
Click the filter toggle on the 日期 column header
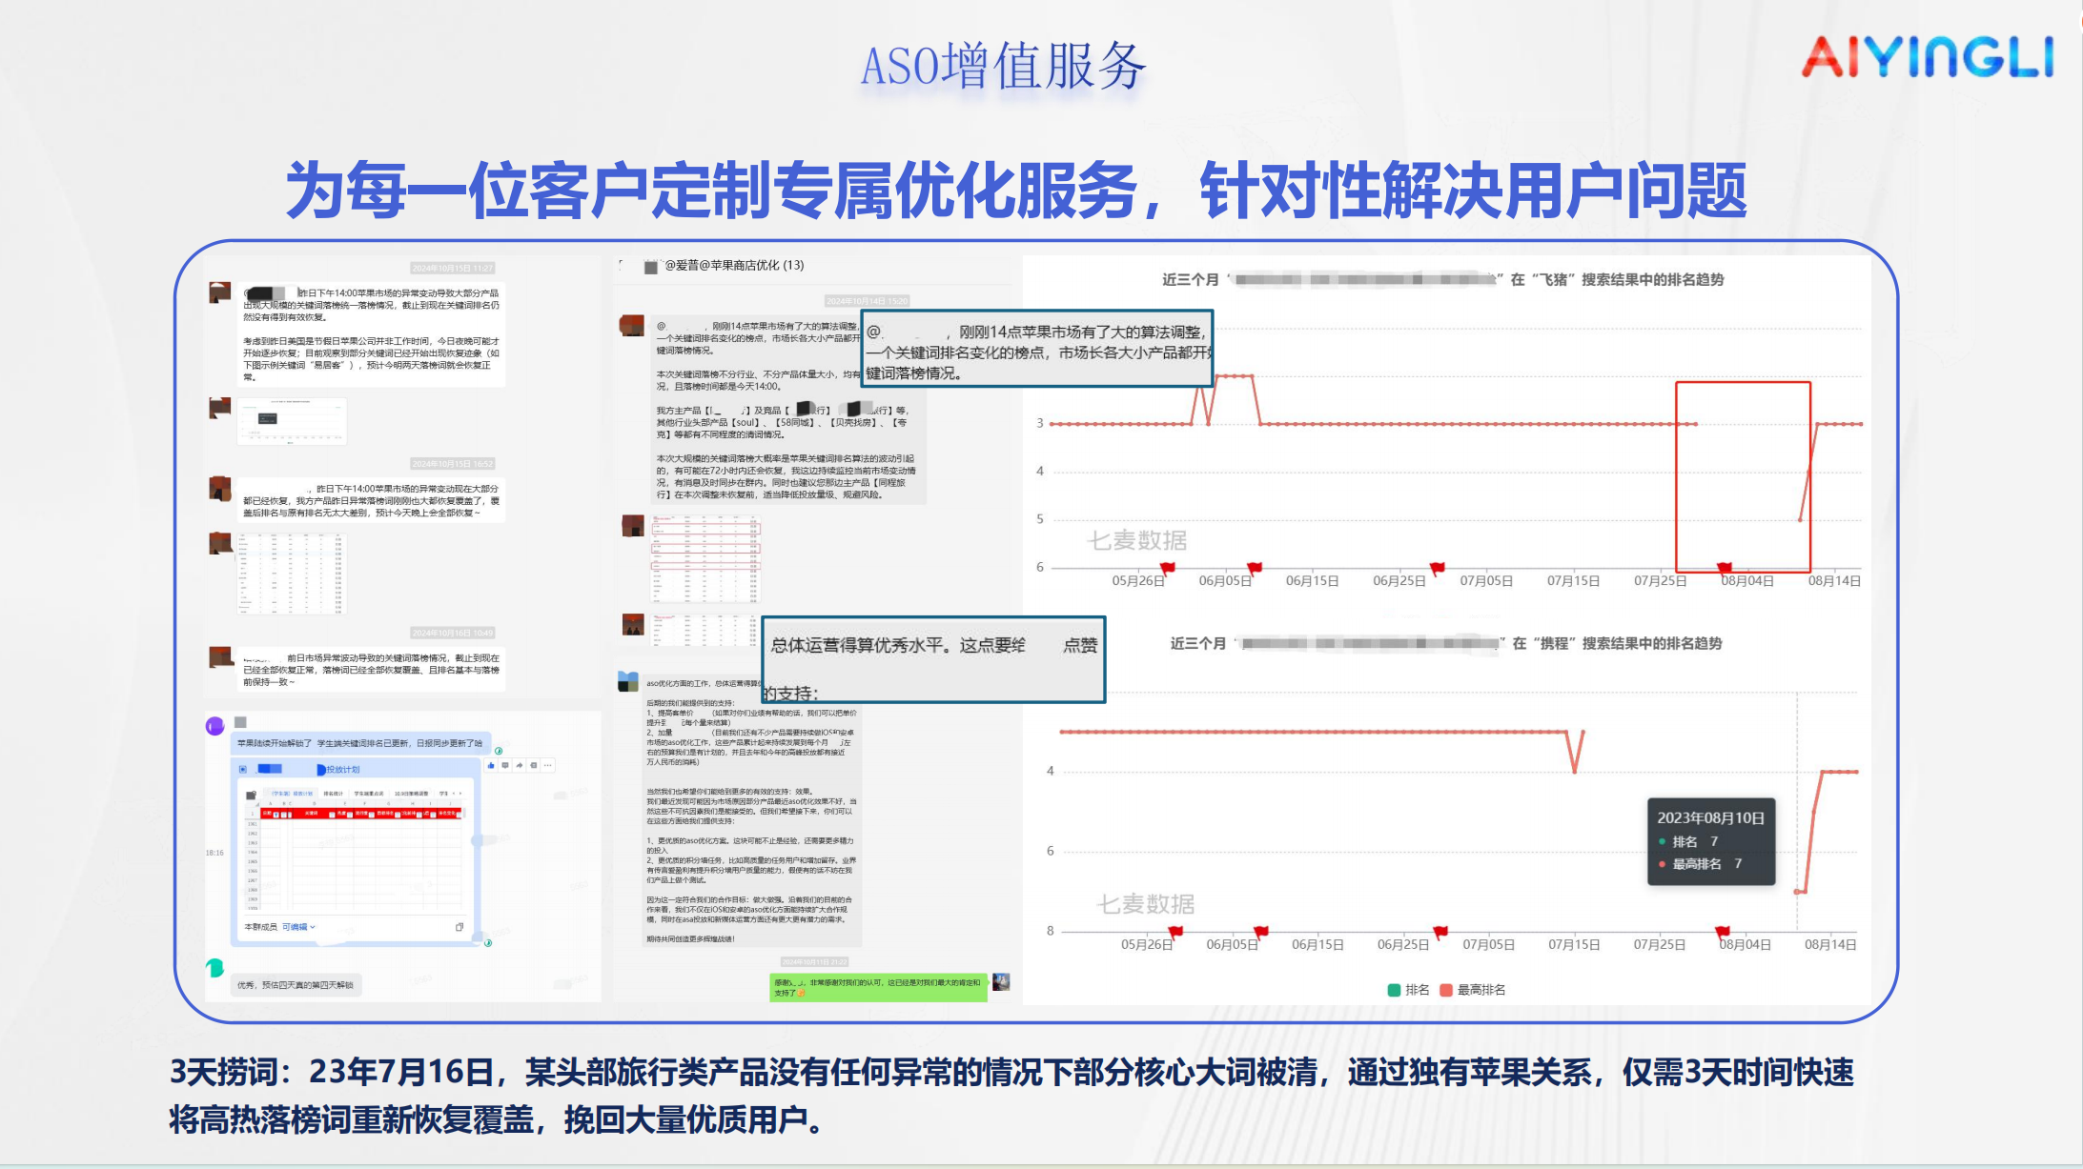click(x=276, y=815)
